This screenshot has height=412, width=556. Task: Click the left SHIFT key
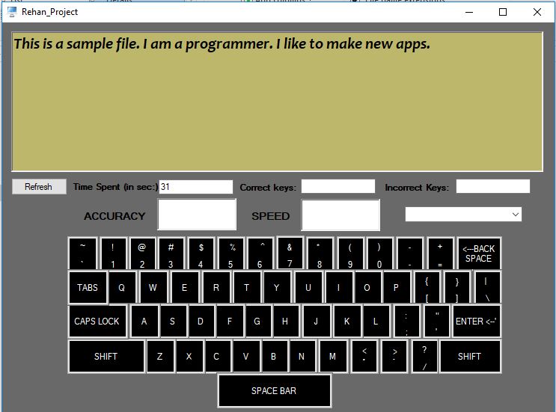pos(106,357)
